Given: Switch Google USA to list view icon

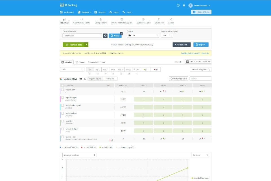Looking at the screenshot, I should coord(81,79).
